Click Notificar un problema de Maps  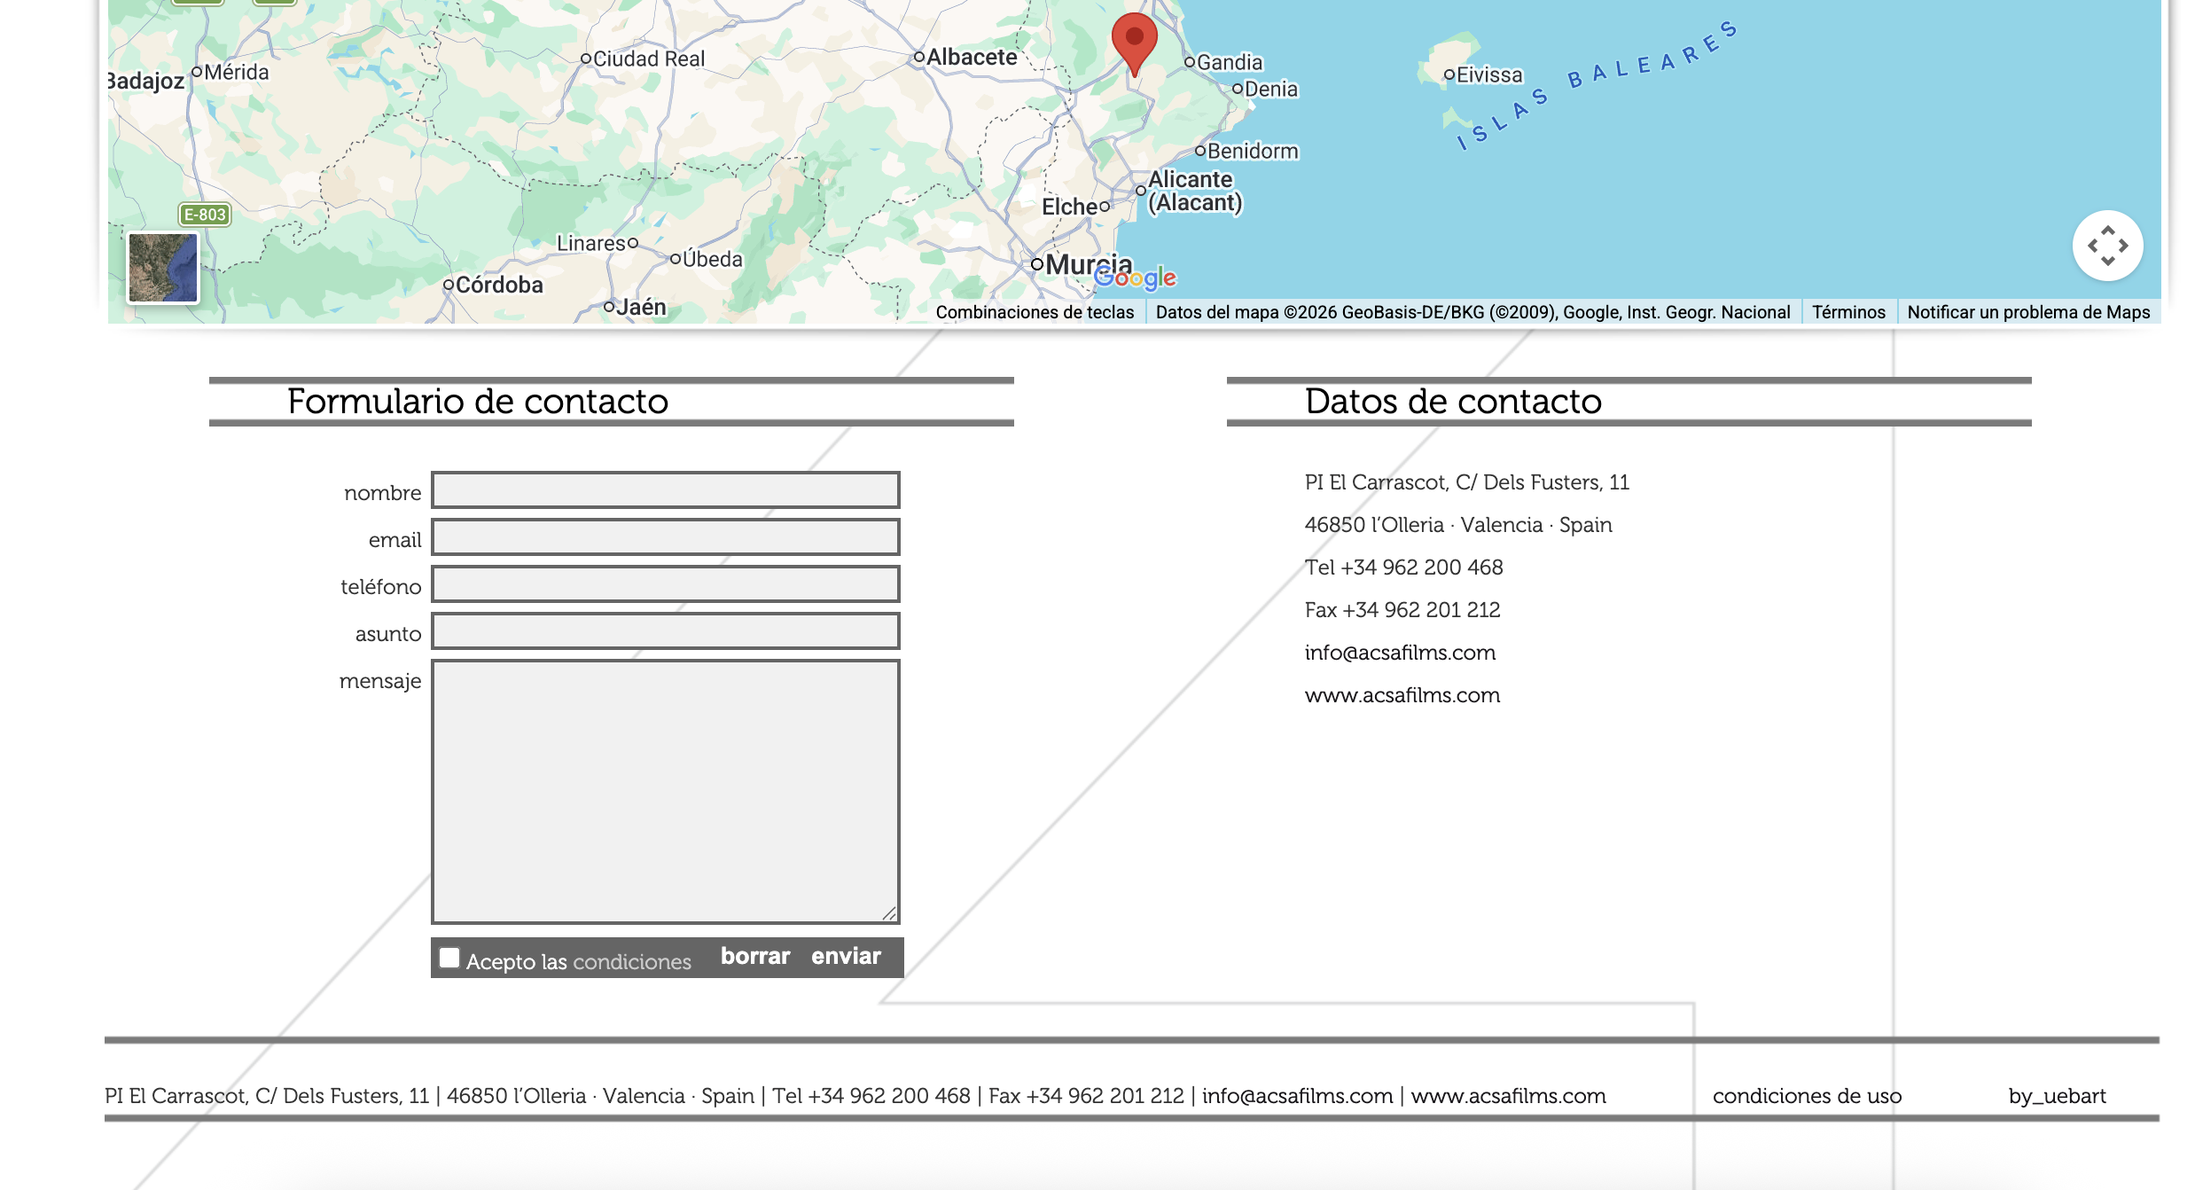click(2028, 312)
